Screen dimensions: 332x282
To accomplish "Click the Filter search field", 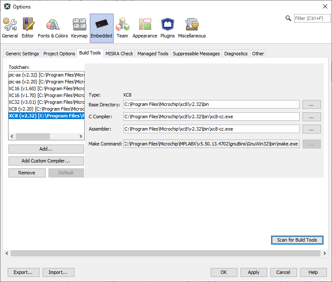I will tap(312, 18).
